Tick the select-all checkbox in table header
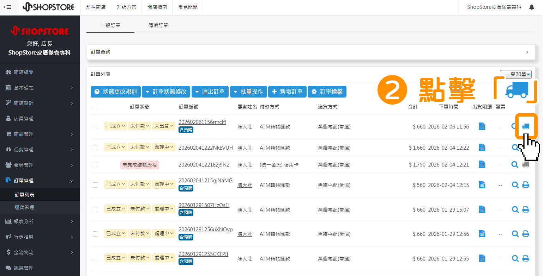The image size is (543, 276). (95, 107)
